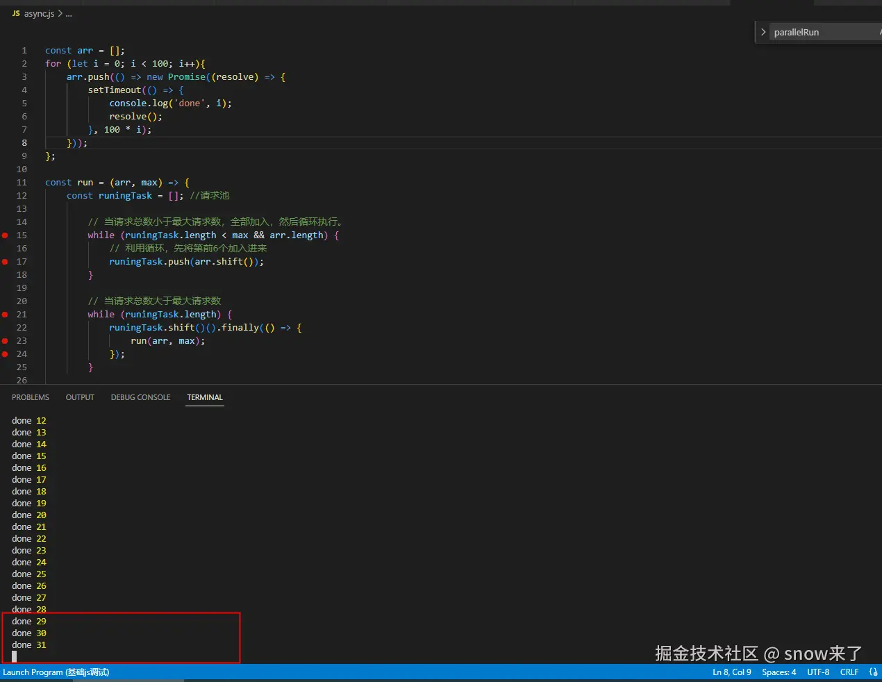Viewport: 882px width, 682px height.
Task: Switch to the OUTPUT panel tab
Action: click(x=80, y=397)
